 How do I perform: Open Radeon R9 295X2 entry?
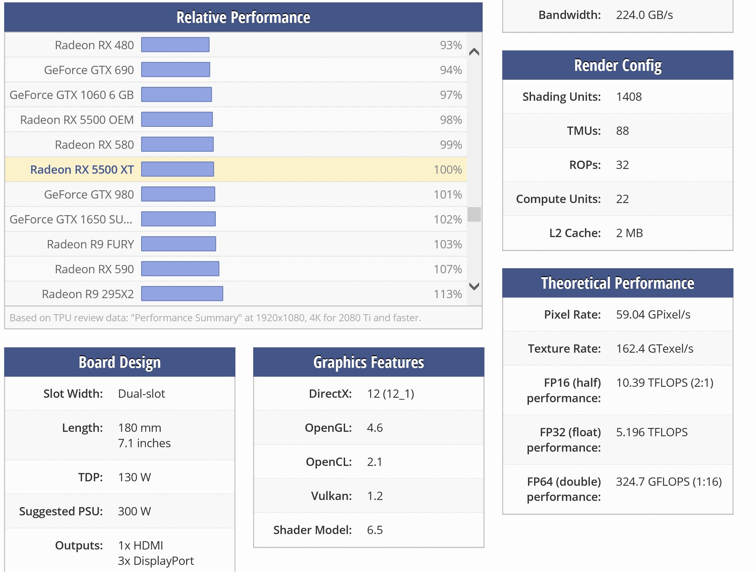88,294
